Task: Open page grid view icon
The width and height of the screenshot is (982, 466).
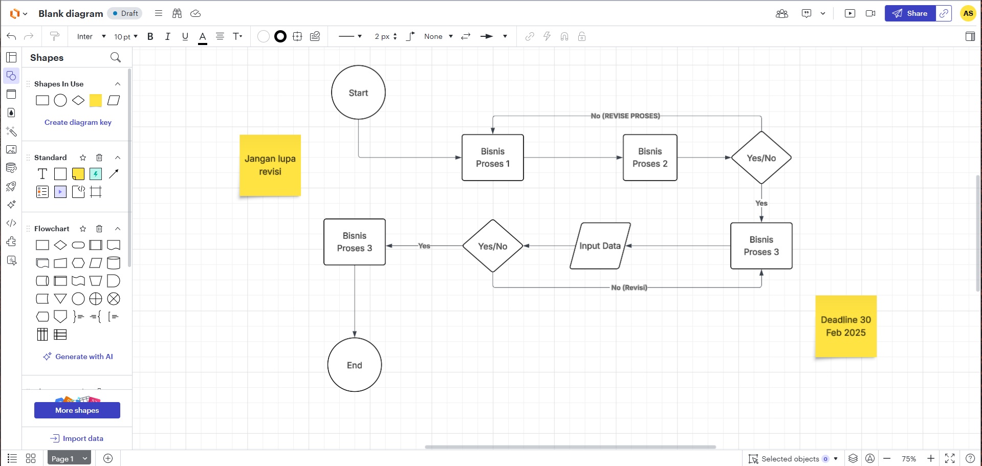Action: point(31,458)
